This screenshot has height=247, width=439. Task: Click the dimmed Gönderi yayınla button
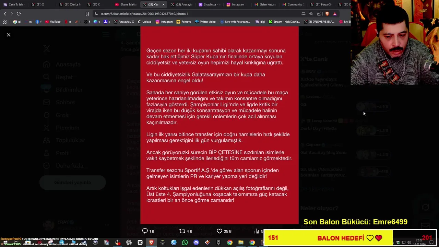tap(72, 183)
